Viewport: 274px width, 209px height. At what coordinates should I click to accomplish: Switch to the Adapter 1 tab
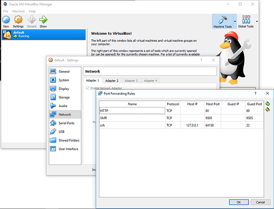(93, 80)
